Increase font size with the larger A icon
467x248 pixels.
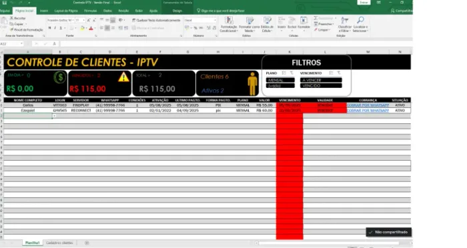[x=89, y=20]
